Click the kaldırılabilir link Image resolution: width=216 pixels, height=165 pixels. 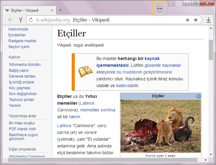127,86
